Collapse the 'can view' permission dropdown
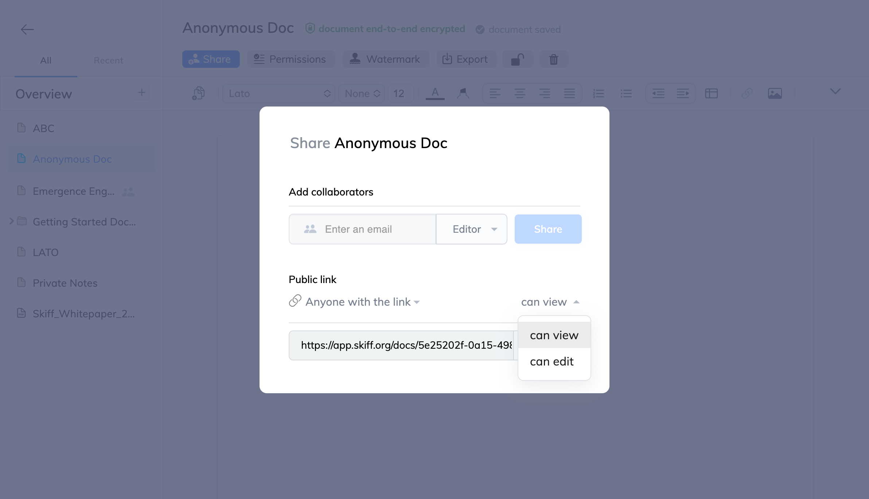This screenshot has width=869, height=499. click(x=550, y=302)
